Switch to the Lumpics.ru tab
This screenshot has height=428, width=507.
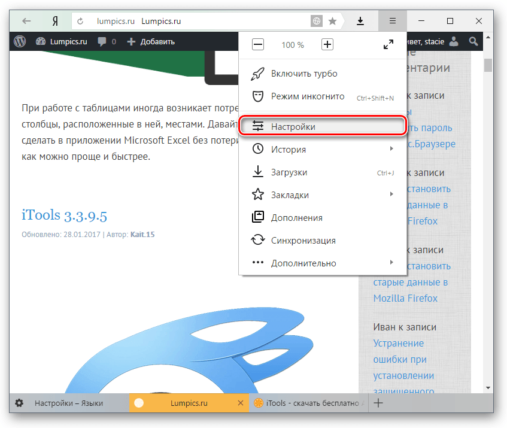tap(189, 403)
